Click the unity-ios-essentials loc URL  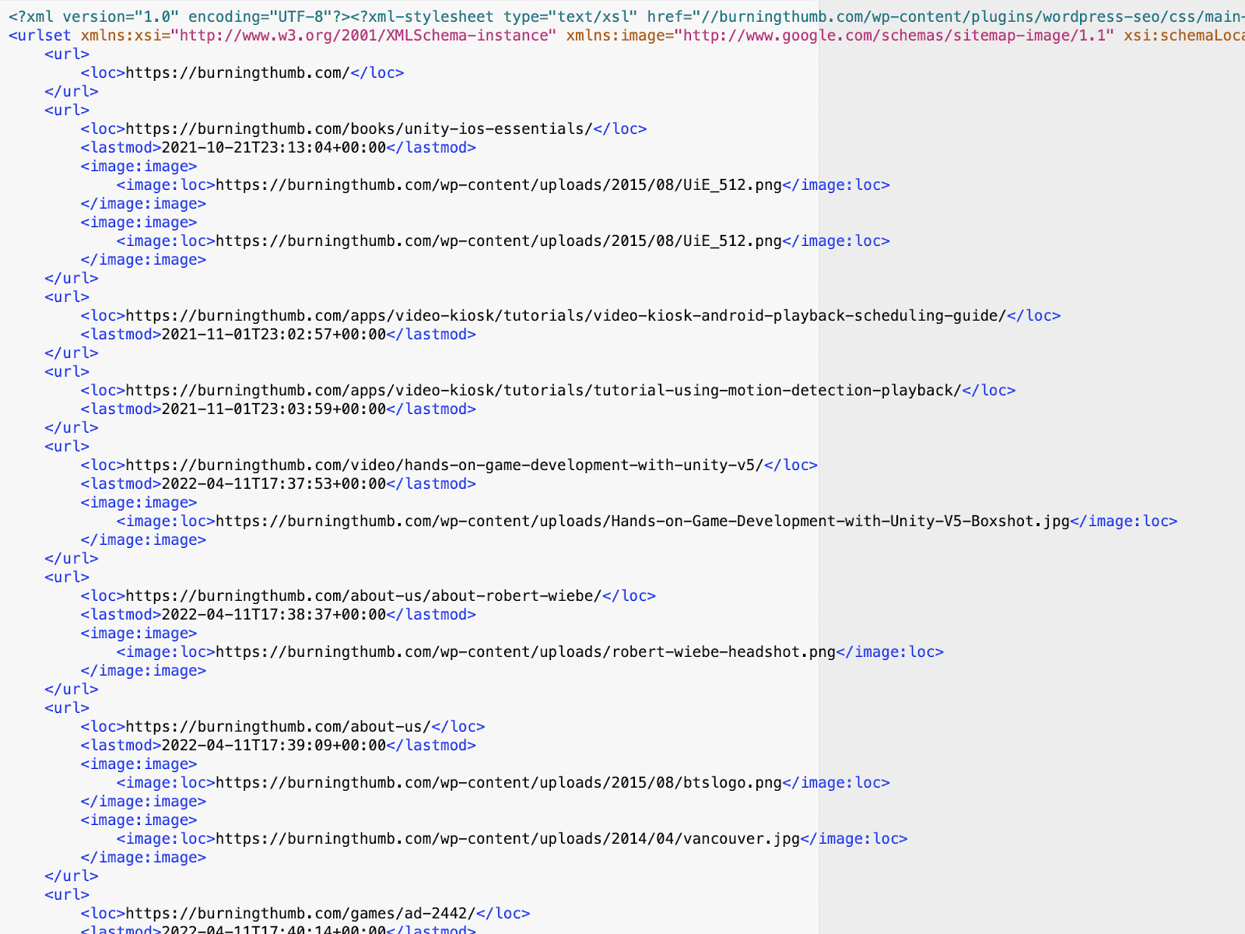[x=359, y=128]
